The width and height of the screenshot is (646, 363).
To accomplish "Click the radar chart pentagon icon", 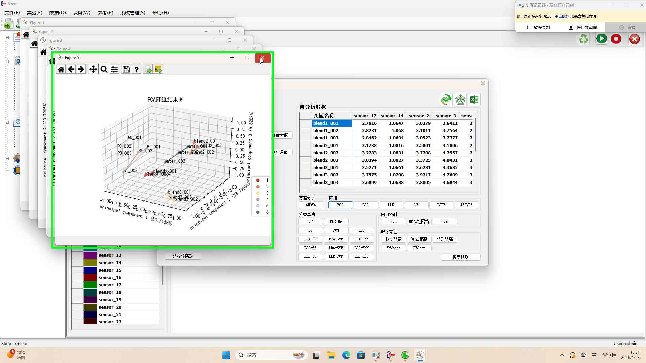I will (460, 100).
